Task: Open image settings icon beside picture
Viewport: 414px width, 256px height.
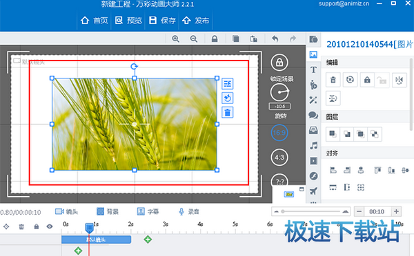Action: (227, 84)
